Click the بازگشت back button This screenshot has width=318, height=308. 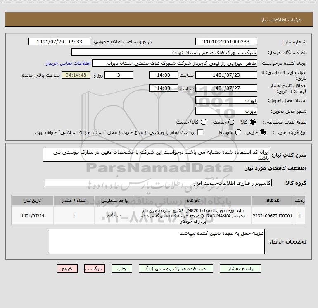(x=95, y=269)
